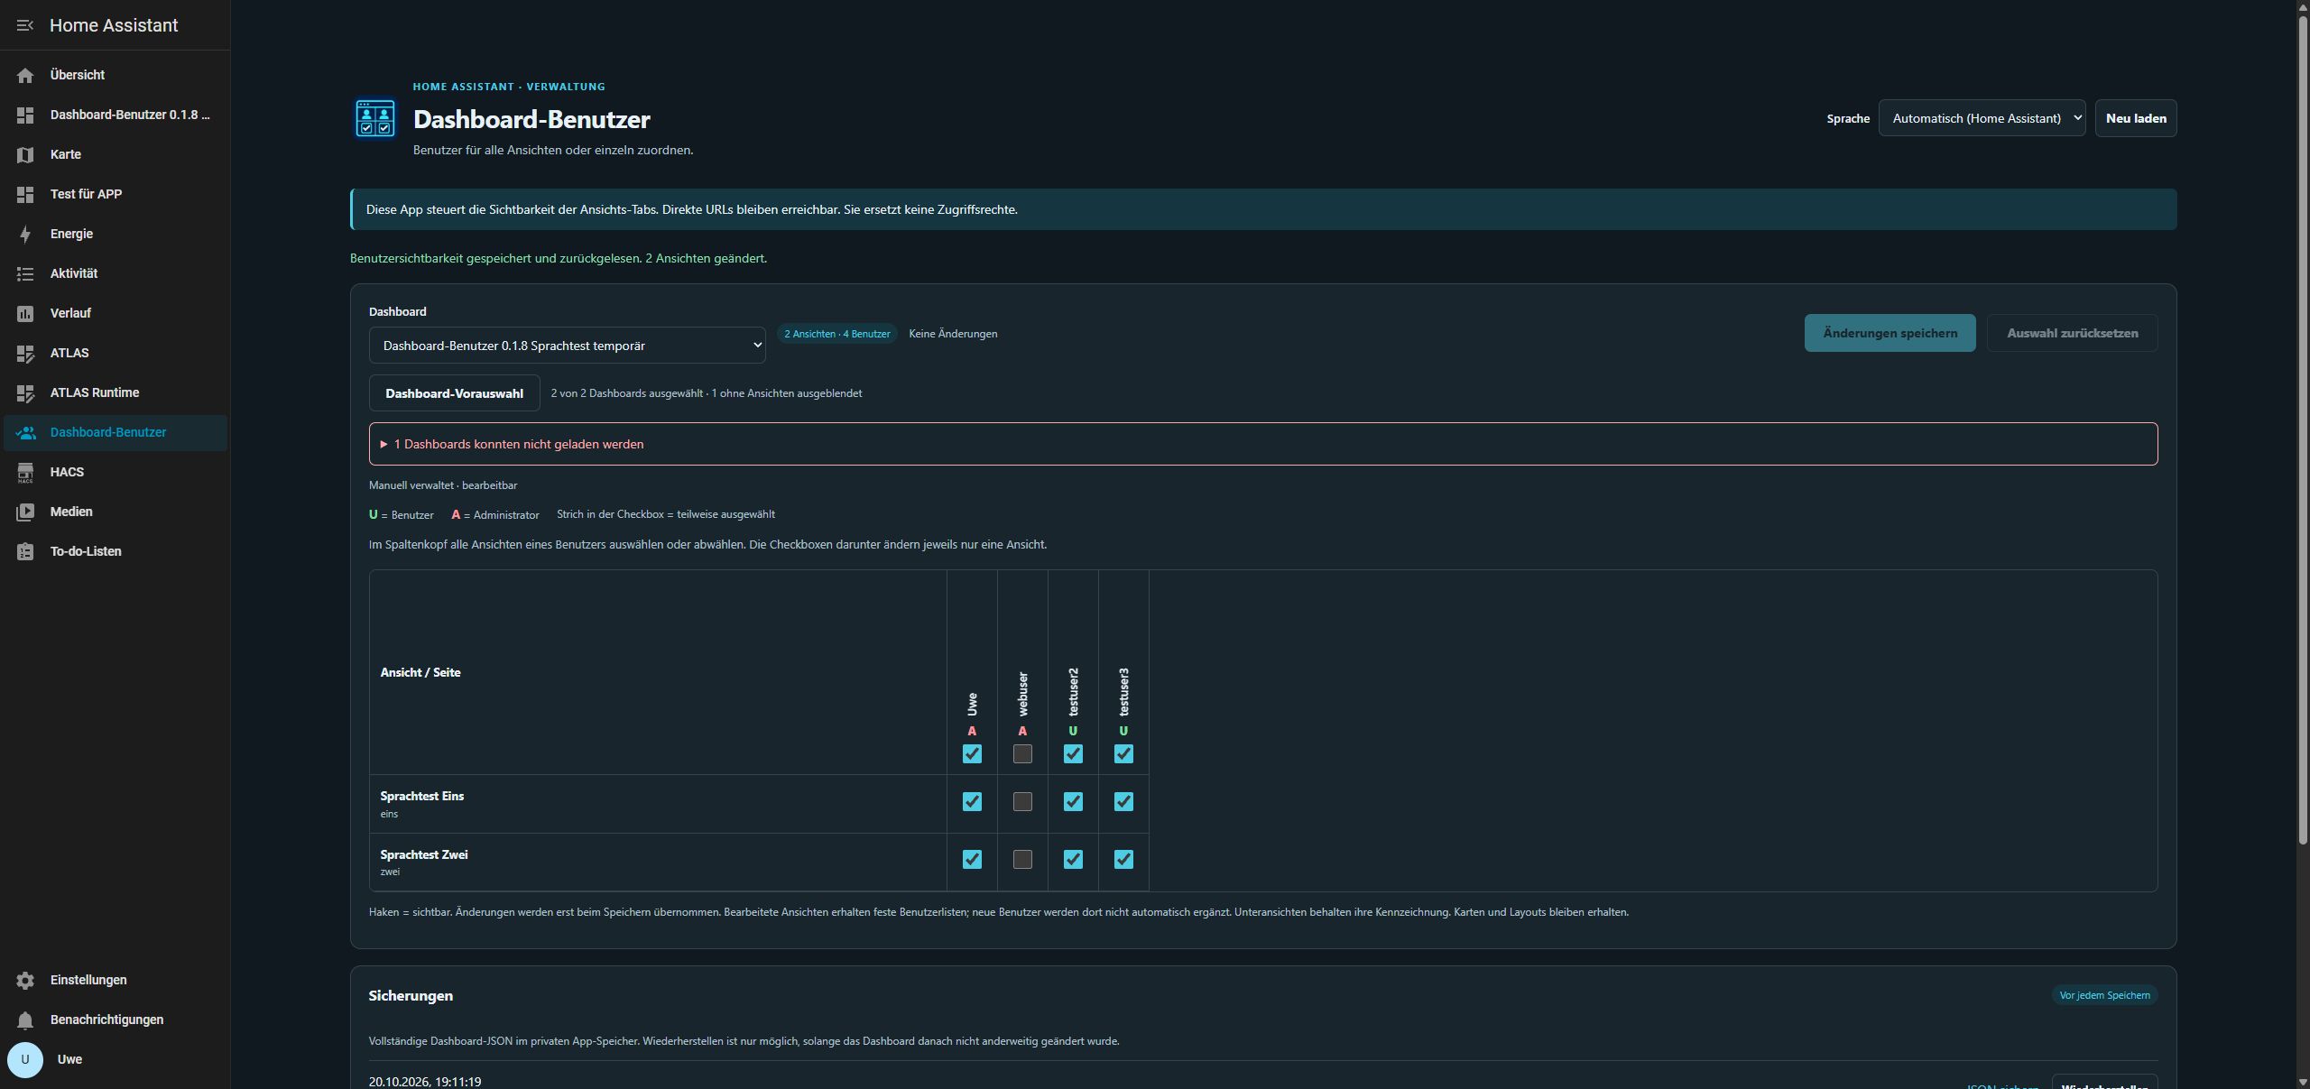Uncheck Sprachtest Zwei for testuser2
This screenshot has width=2310, height=1089.
1073,859
